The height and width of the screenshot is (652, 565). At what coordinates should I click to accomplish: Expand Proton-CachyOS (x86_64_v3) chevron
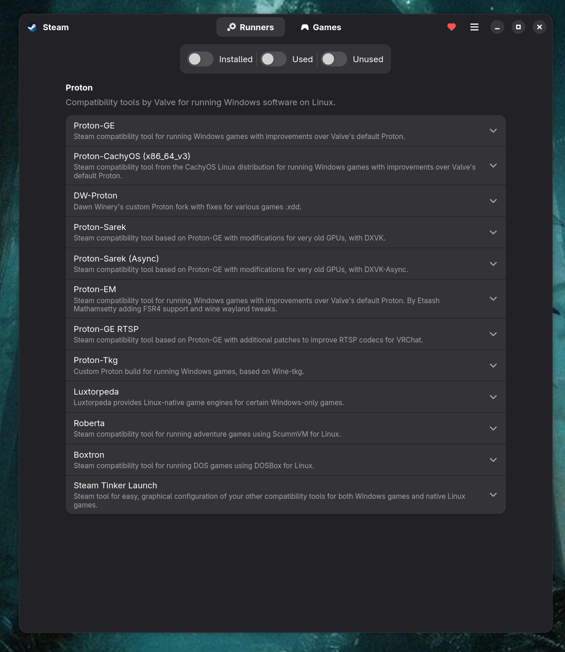tap(493, 166)
